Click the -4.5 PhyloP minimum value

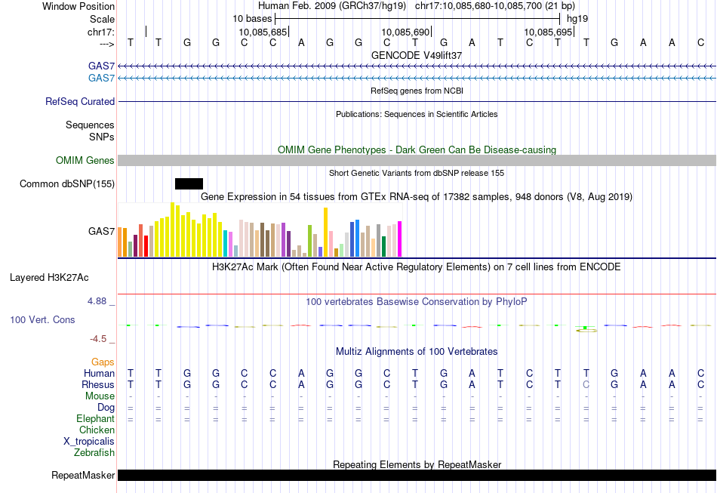(x=98, y=339)
